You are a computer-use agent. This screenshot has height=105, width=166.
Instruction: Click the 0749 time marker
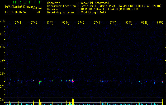coord(144,23)
